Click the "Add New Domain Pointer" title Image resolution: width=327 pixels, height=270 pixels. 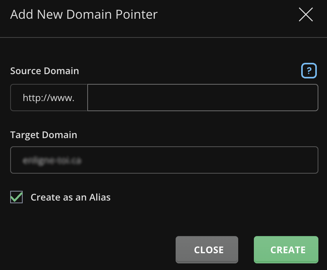(x=84, y=15)
